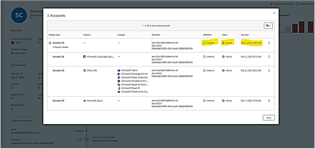Click the purple user icon beside Security CIE

click(50, 43)
